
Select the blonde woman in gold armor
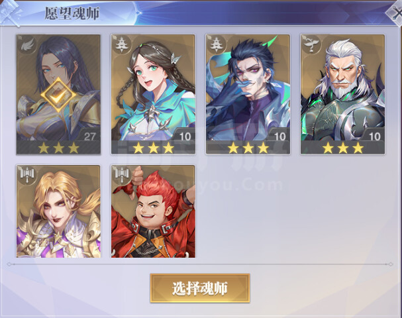pos(58,211)
